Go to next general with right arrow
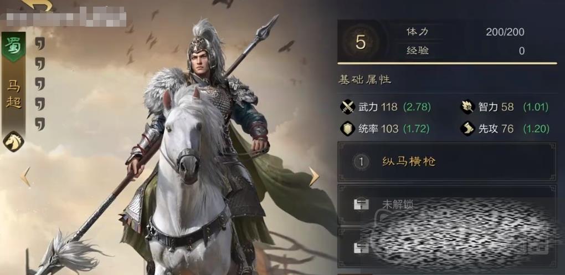 coord(314,176)
